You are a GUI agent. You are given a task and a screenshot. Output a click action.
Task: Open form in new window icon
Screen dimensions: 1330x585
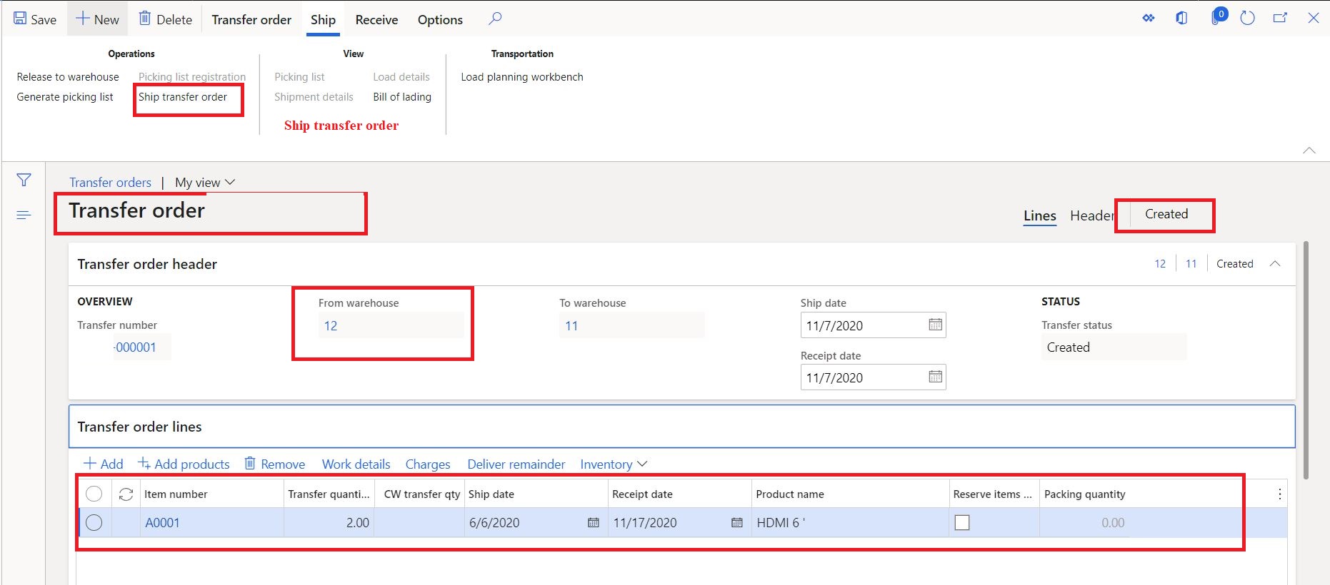(x=1280, y=18)
